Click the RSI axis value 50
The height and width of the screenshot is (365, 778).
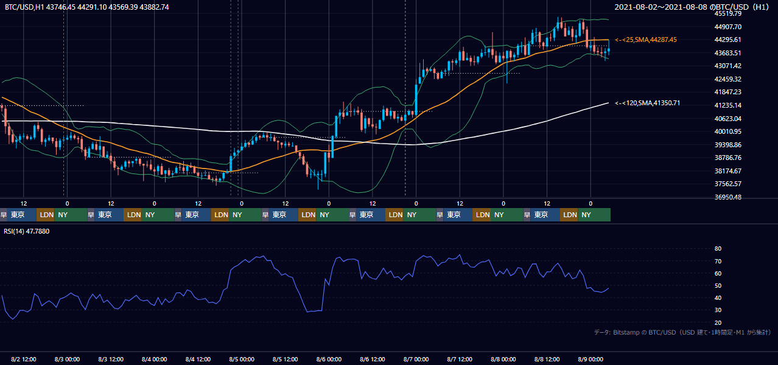point(718,285)
